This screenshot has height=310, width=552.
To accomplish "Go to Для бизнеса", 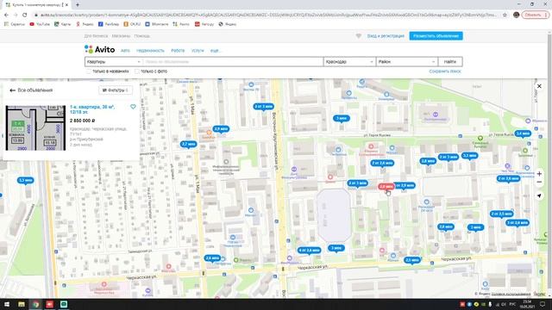I will click(96, 36).
